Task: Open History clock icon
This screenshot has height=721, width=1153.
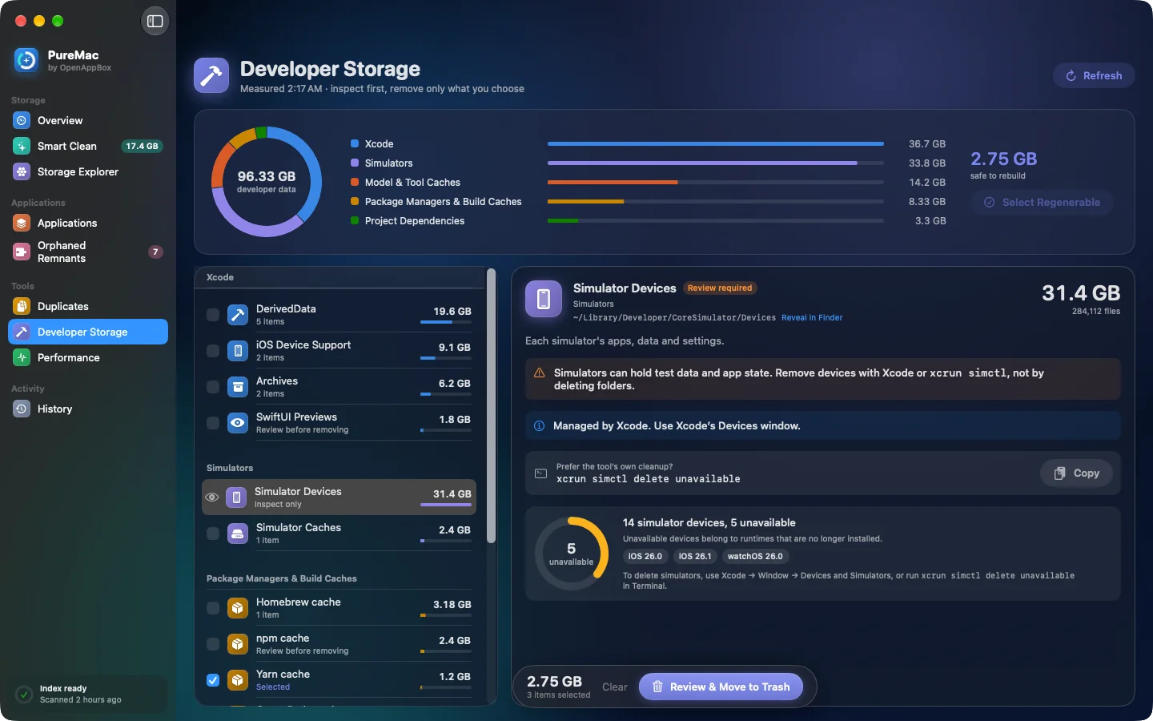Action: [x=22, y=409]
